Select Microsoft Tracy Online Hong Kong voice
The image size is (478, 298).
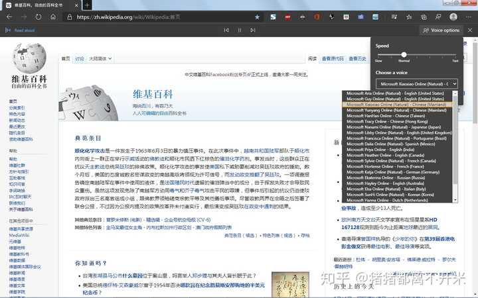click(x=397, y=121)
